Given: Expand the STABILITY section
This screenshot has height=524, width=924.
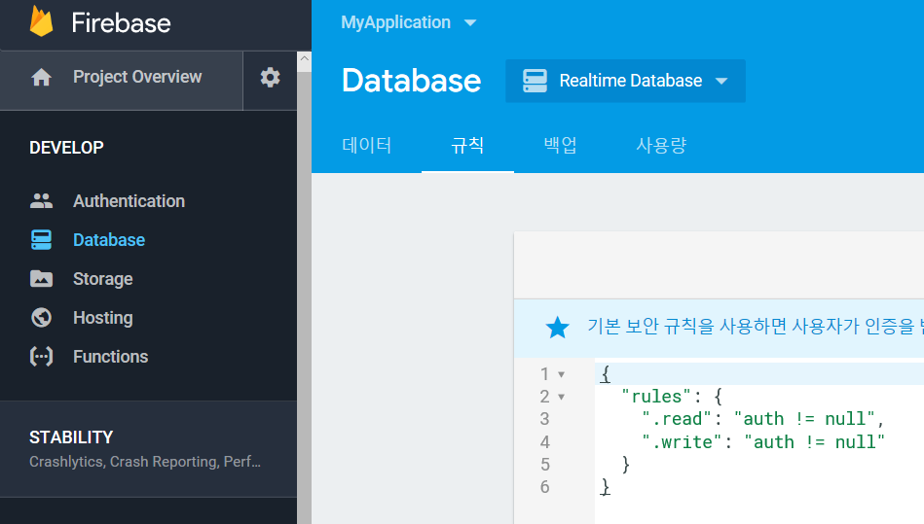Looking at the screenshot, I should click(x=149, y=449).
